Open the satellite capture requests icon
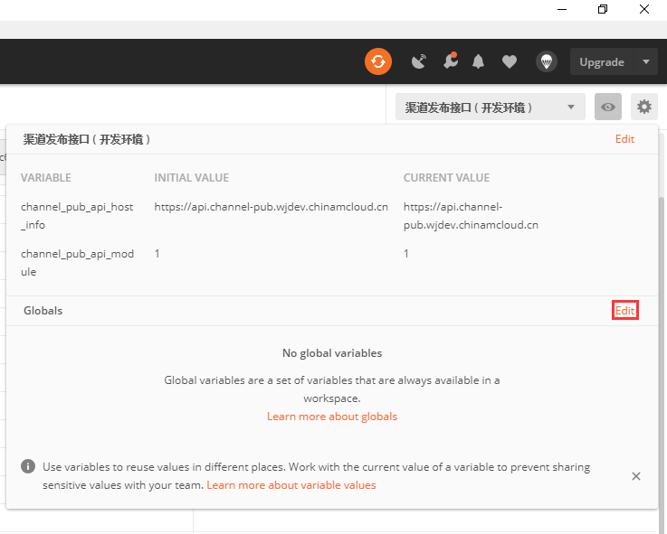The width and height of the screenshot is (667, 534). coord(419,61)
